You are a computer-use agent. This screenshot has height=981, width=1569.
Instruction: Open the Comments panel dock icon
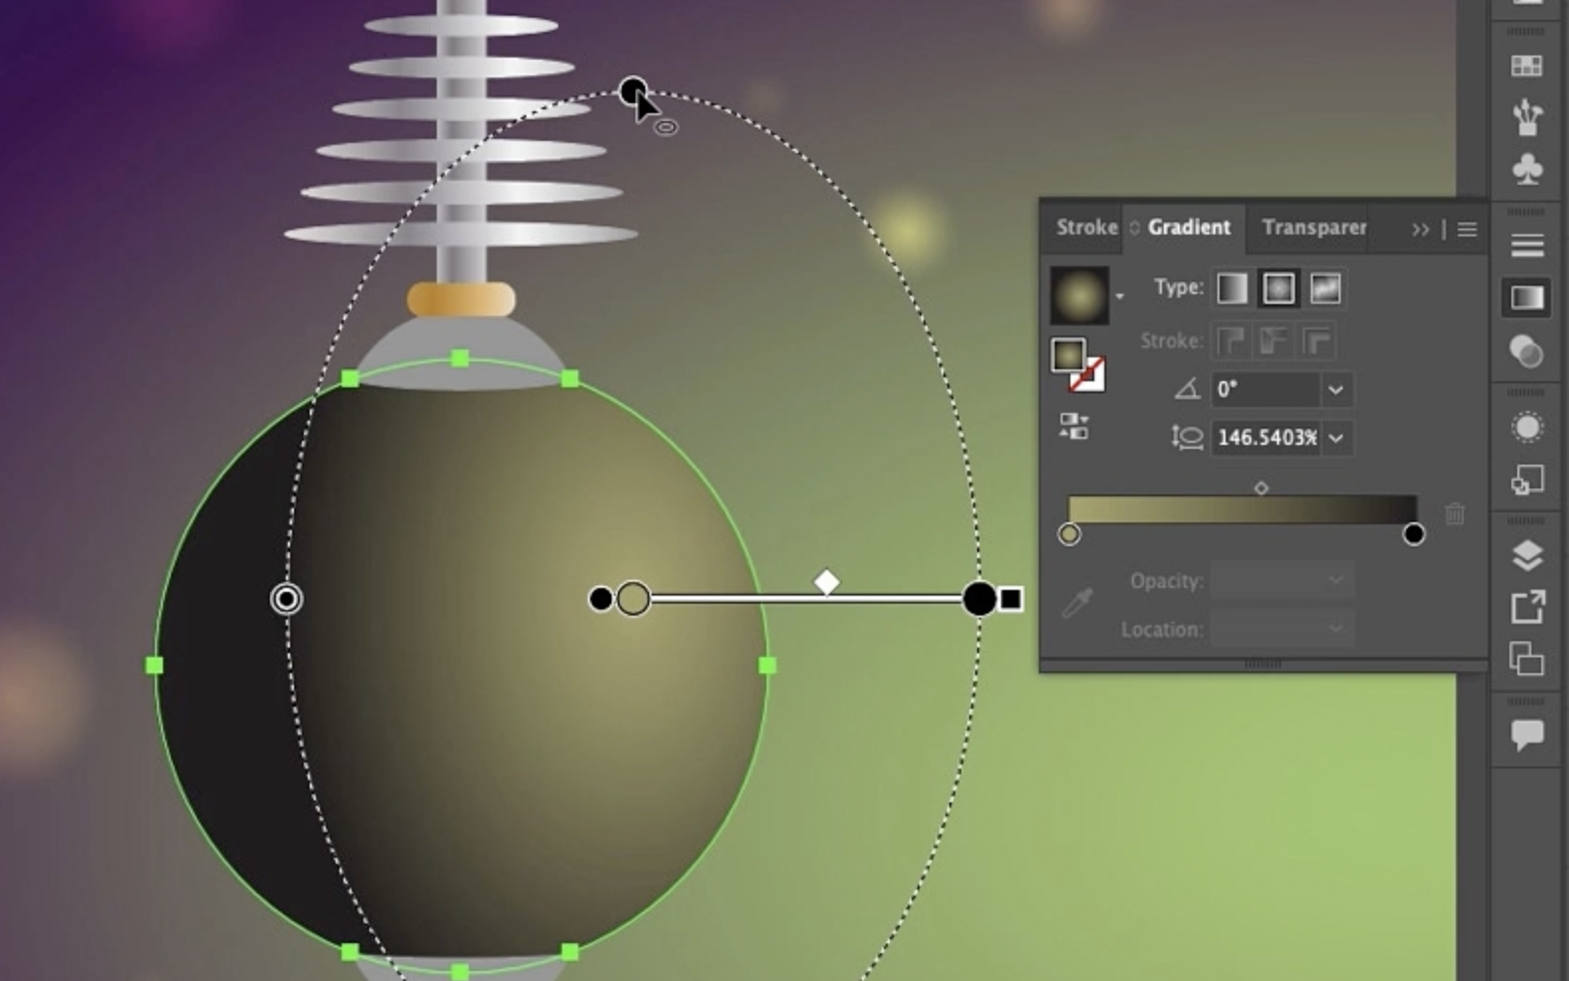[x=1526, y=736]
